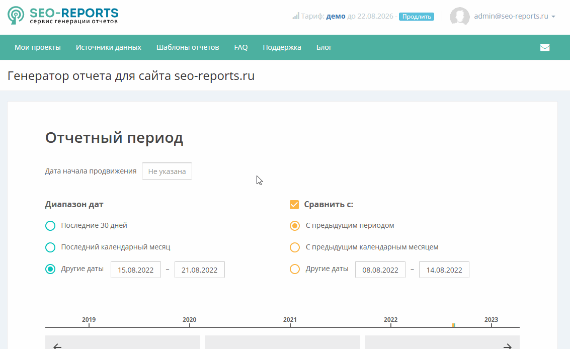Click the SEO-REPORTS logo
570x349 pixels.
[x=63, y=16]
